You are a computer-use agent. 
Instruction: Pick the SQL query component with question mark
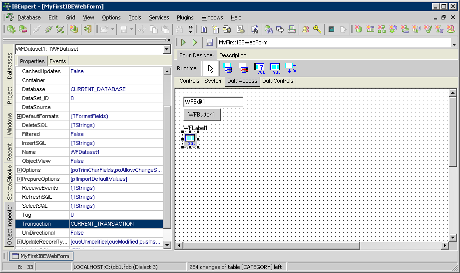coord(259,68)
